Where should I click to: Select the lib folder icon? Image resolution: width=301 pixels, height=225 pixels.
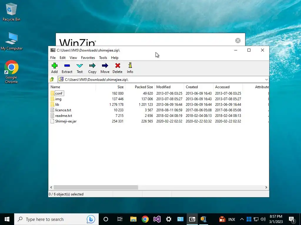(52, 105)
